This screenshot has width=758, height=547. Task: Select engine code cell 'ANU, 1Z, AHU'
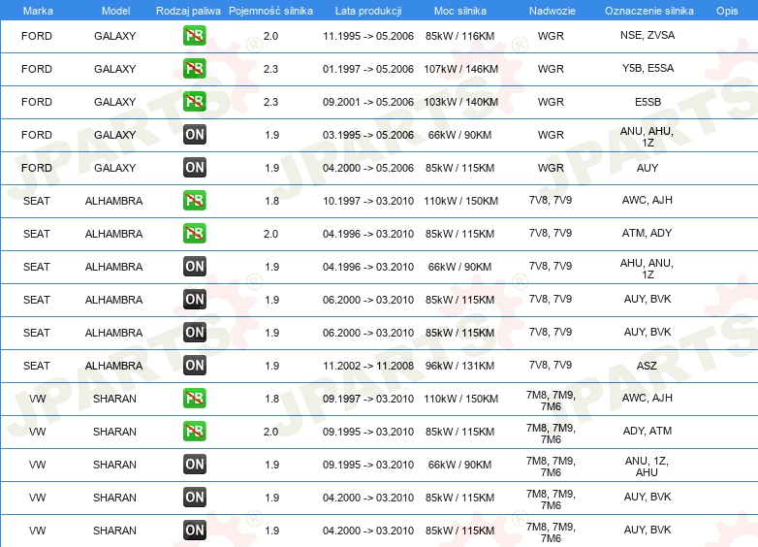click(647, 467)
